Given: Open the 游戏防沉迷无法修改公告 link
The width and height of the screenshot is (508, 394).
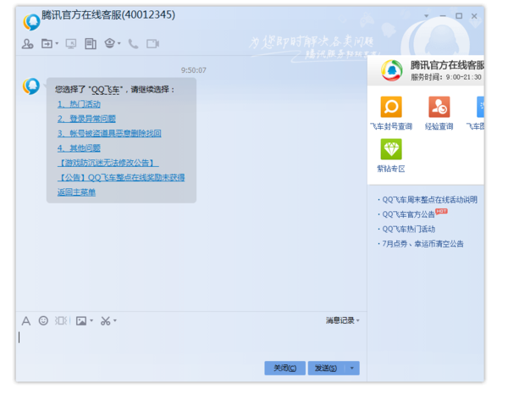Looking at the screenshot, I should [x=108, y=163].
